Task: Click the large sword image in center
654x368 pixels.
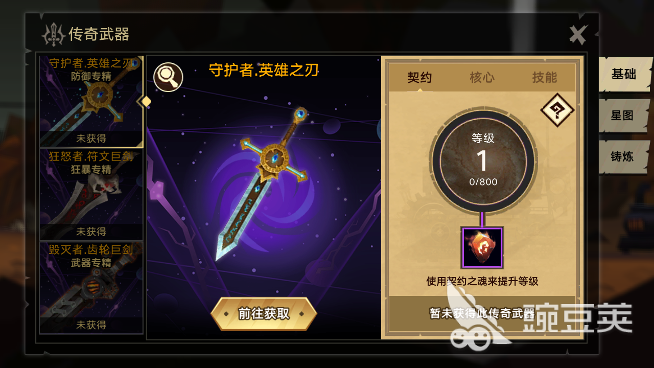Action: (262, 183)
